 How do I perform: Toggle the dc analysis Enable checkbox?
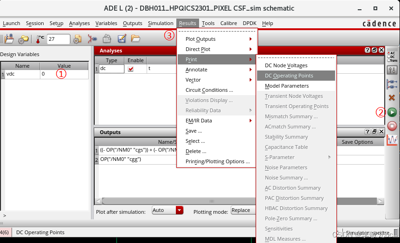click(130, 69)
